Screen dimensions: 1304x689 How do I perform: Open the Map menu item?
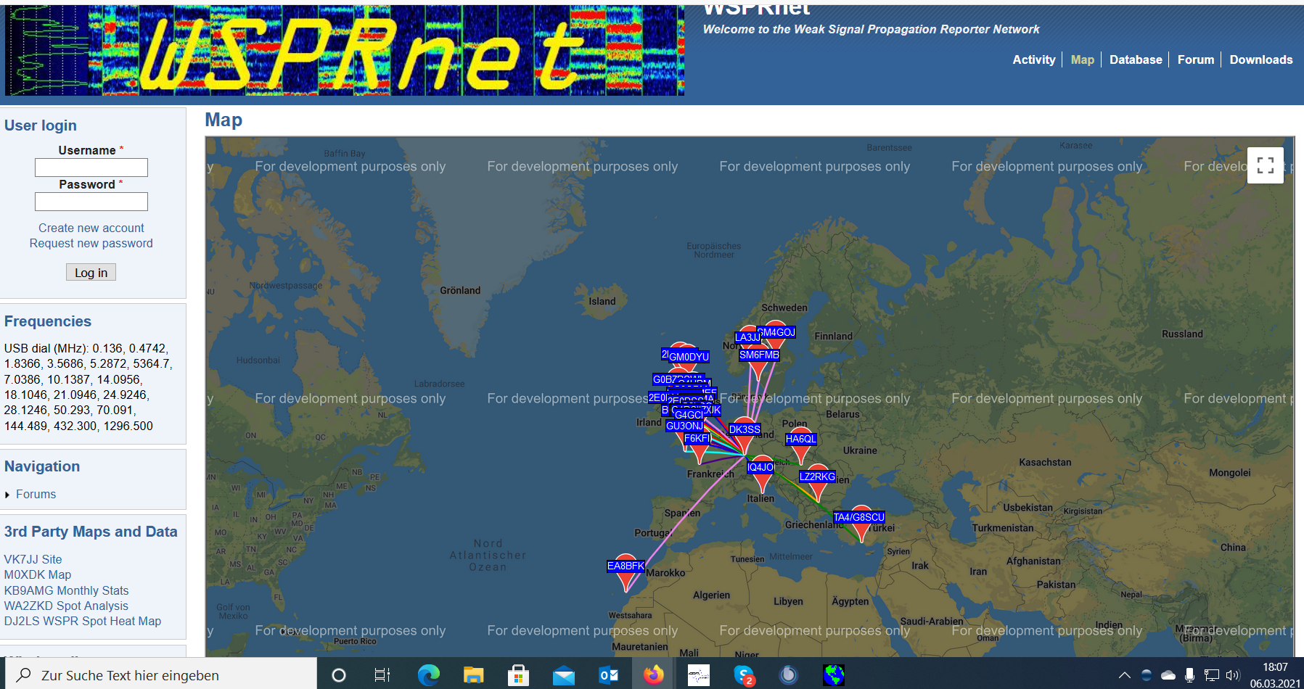click(x=1082, y=59)
